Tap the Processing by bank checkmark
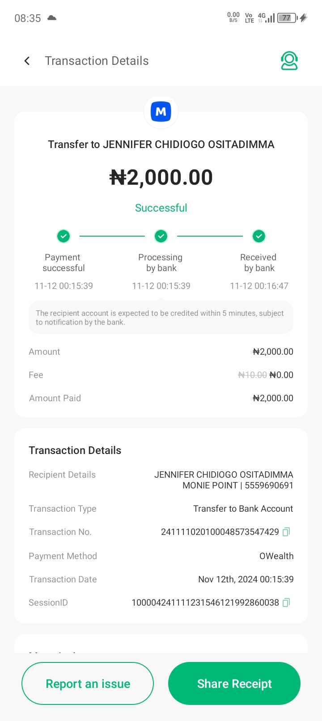This screenshot has height=721, width=322. 161,236
